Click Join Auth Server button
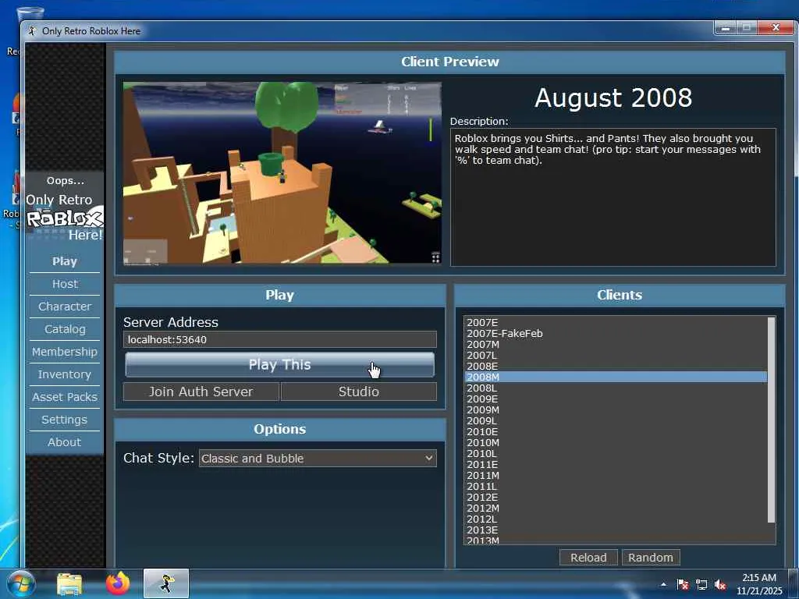The height and width of the screenshot is (599, 799). tap(201, 392)
